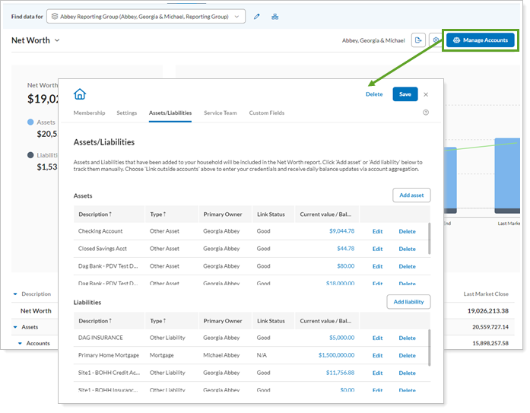
Task: Click the Add liability button
Action: 408,302
